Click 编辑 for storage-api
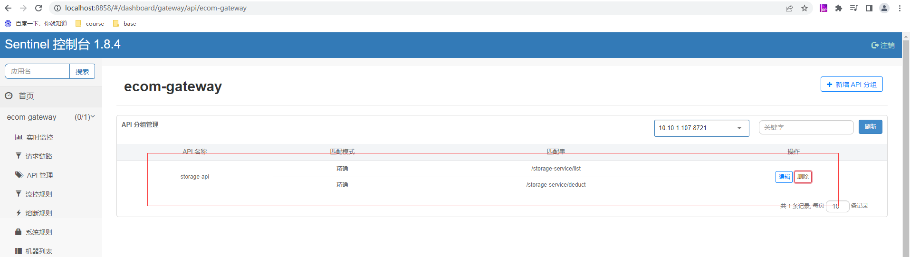 click(x=784, y=177)
